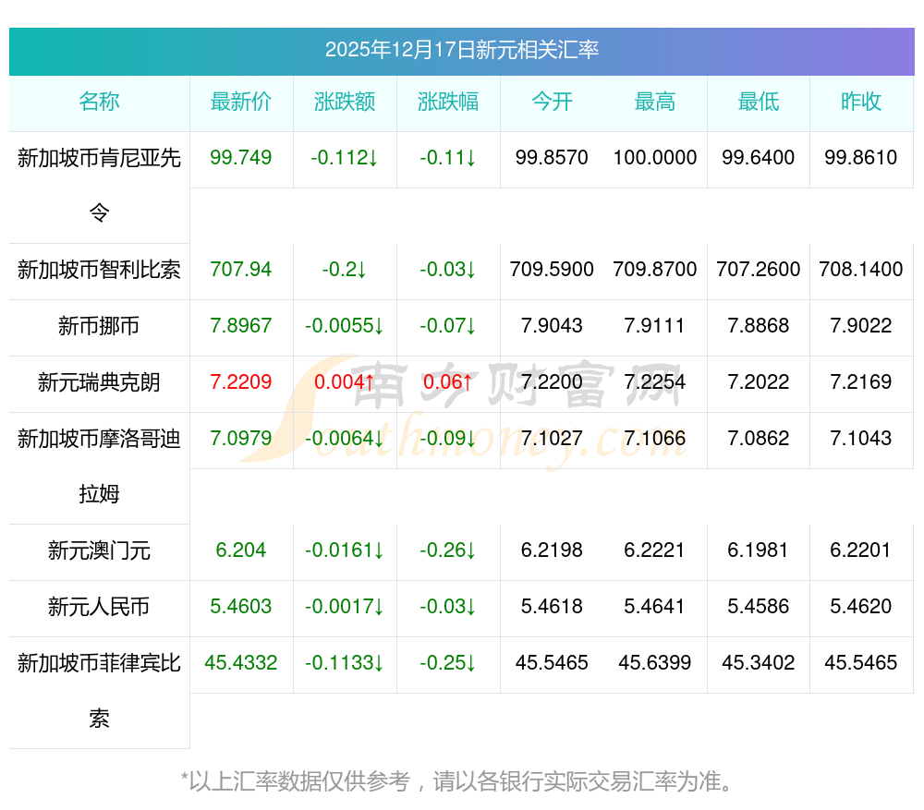
Task: Select the 今开 column header
Action: click(552, 103)
